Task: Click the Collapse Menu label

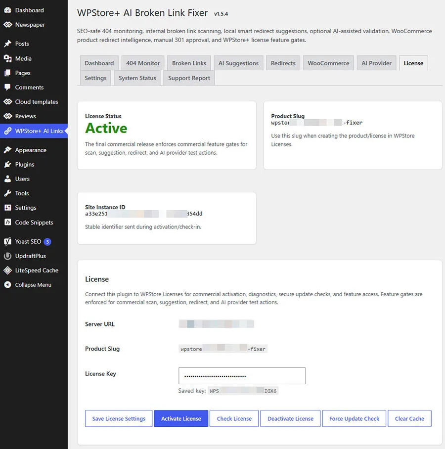Action: pos(33,285)
